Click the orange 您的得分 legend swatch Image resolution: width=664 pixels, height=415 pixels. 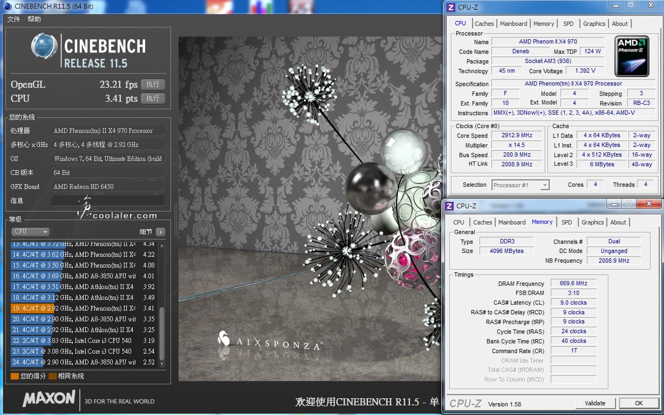point(15,376)
